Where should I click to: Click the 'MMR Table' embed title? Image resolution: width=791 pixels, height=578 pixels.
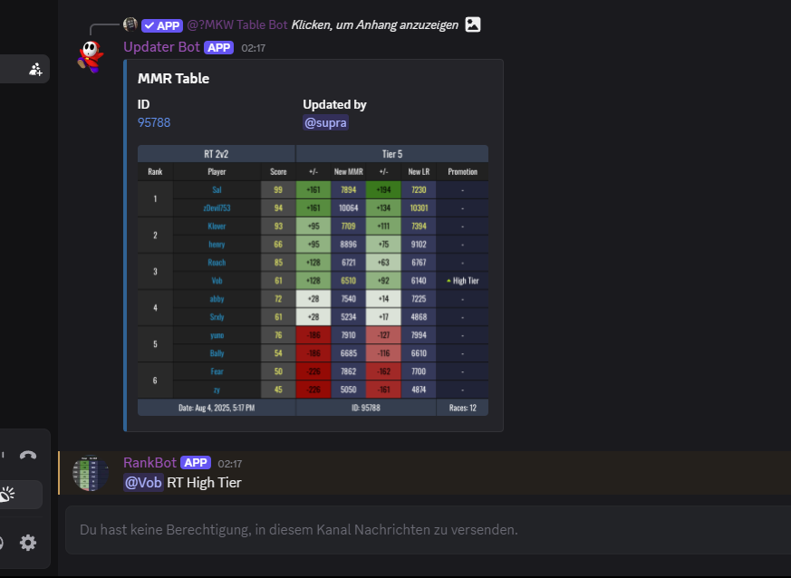coord(174,78)
